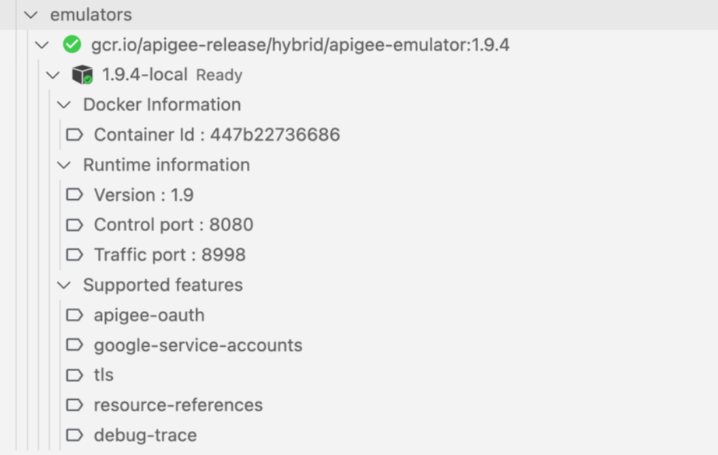Click the tag icon beside Version : 1.9
Image resolution: width=718 pixels, height=455 pixels.
click(x=74, y=194)
